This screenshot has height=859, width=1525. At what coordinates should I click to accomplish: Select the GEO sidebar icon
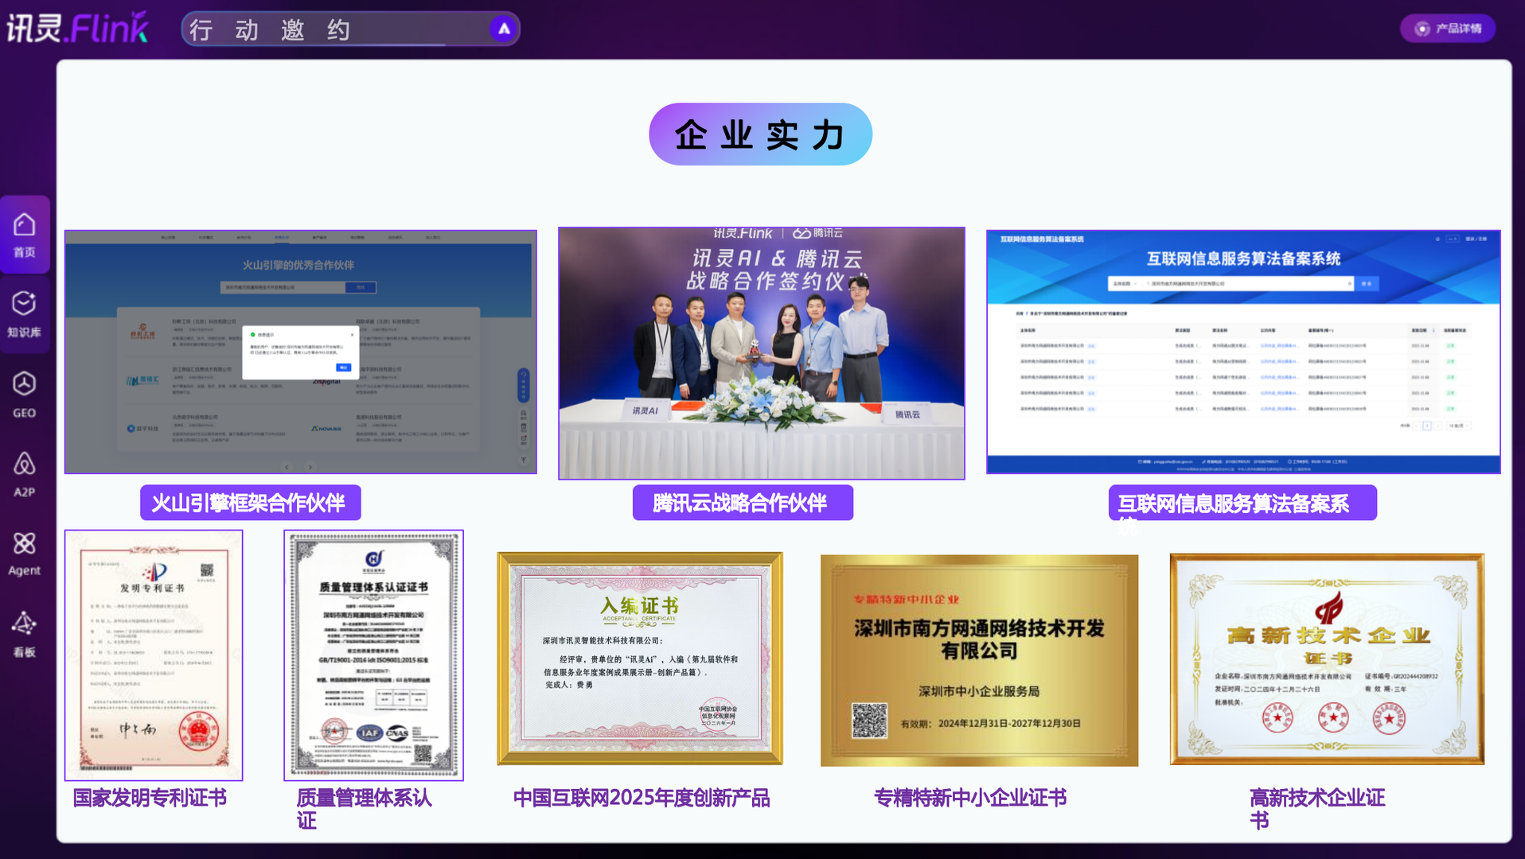tap(25, 395)
